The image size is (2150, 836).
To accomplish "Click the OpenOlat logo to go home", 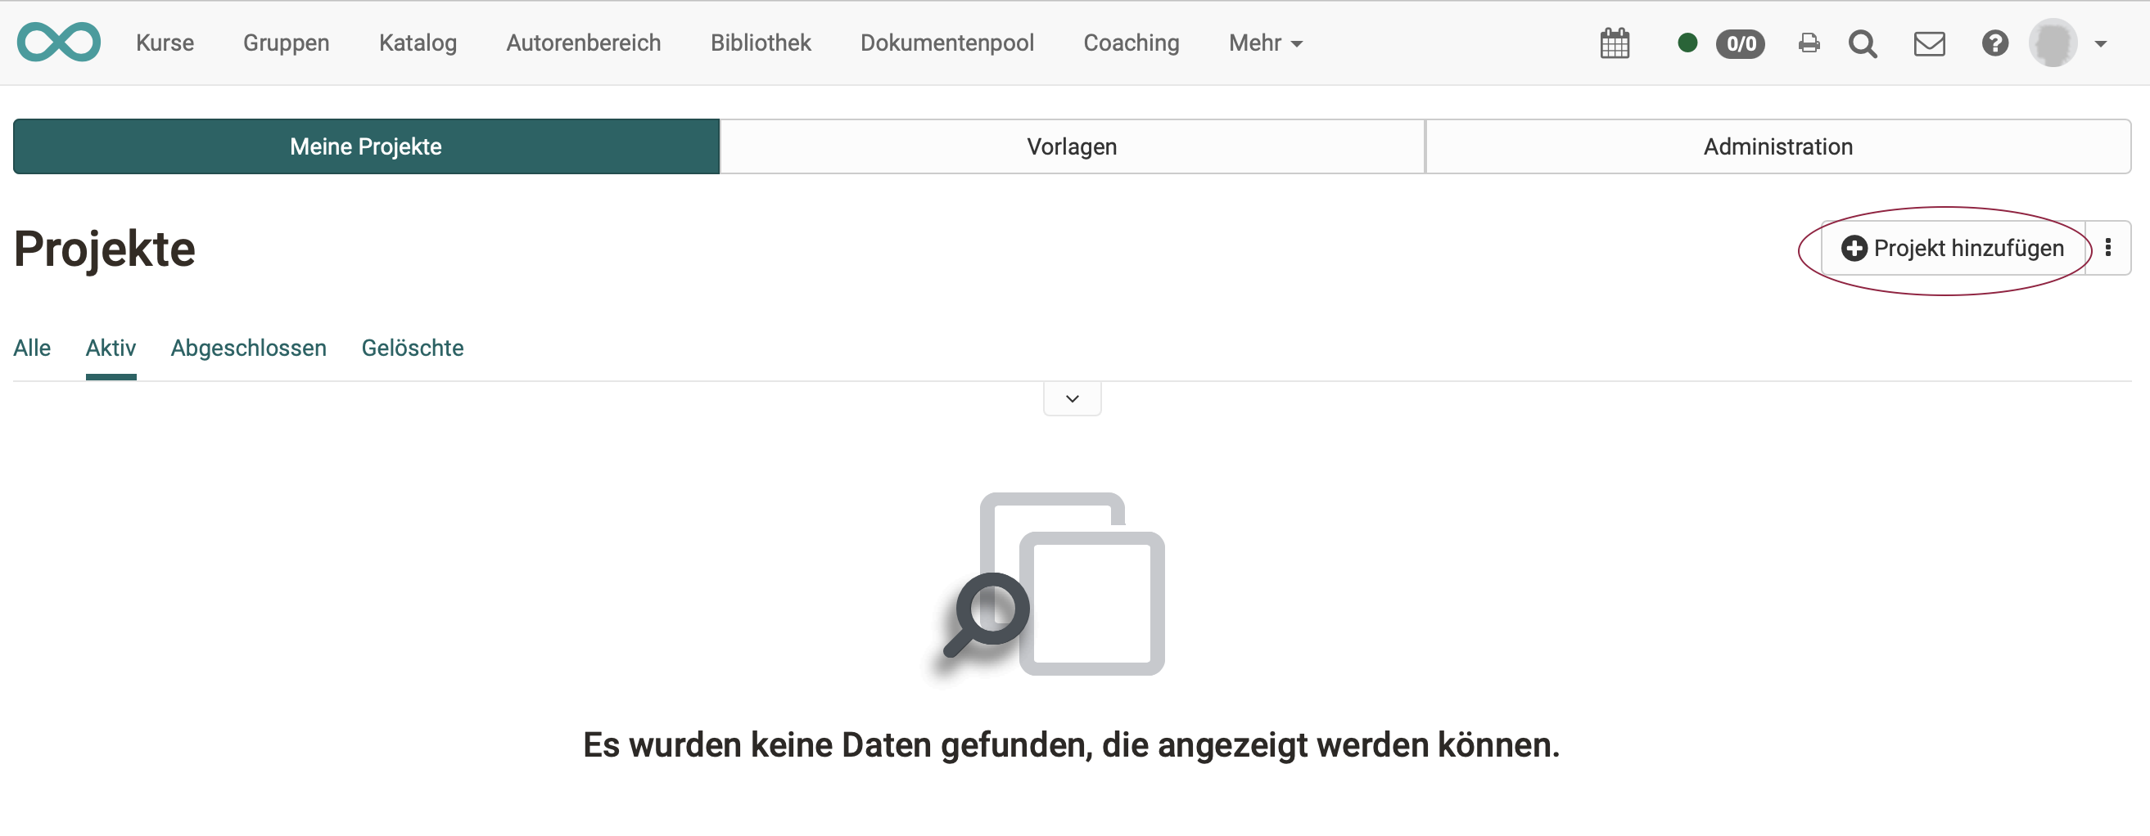I will click(58, 42).
